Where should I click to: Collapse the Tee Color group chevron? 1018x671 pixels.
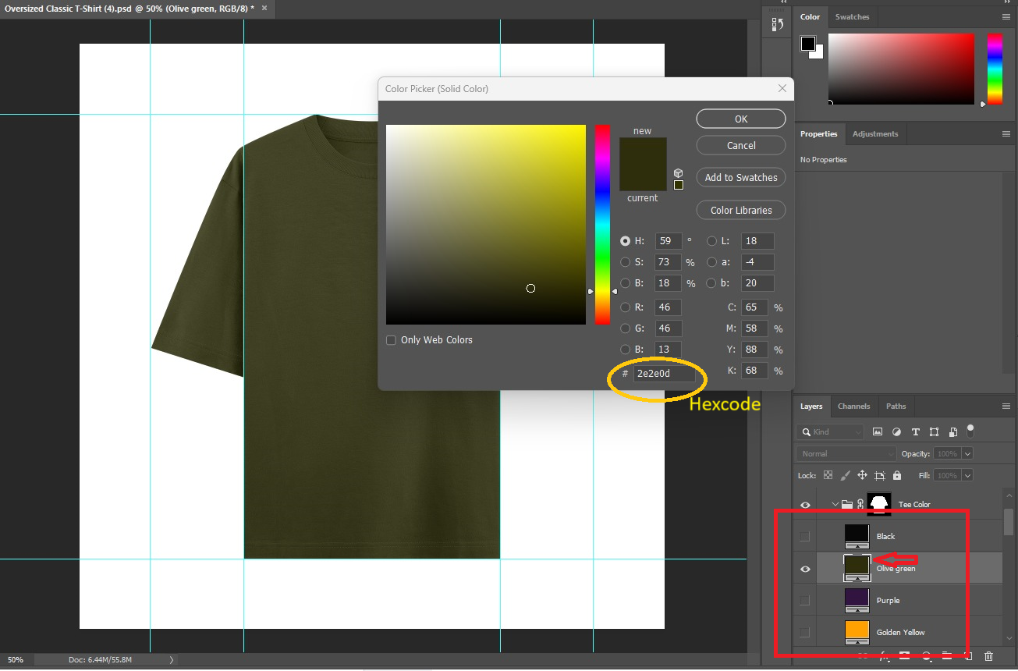[835, 504]
